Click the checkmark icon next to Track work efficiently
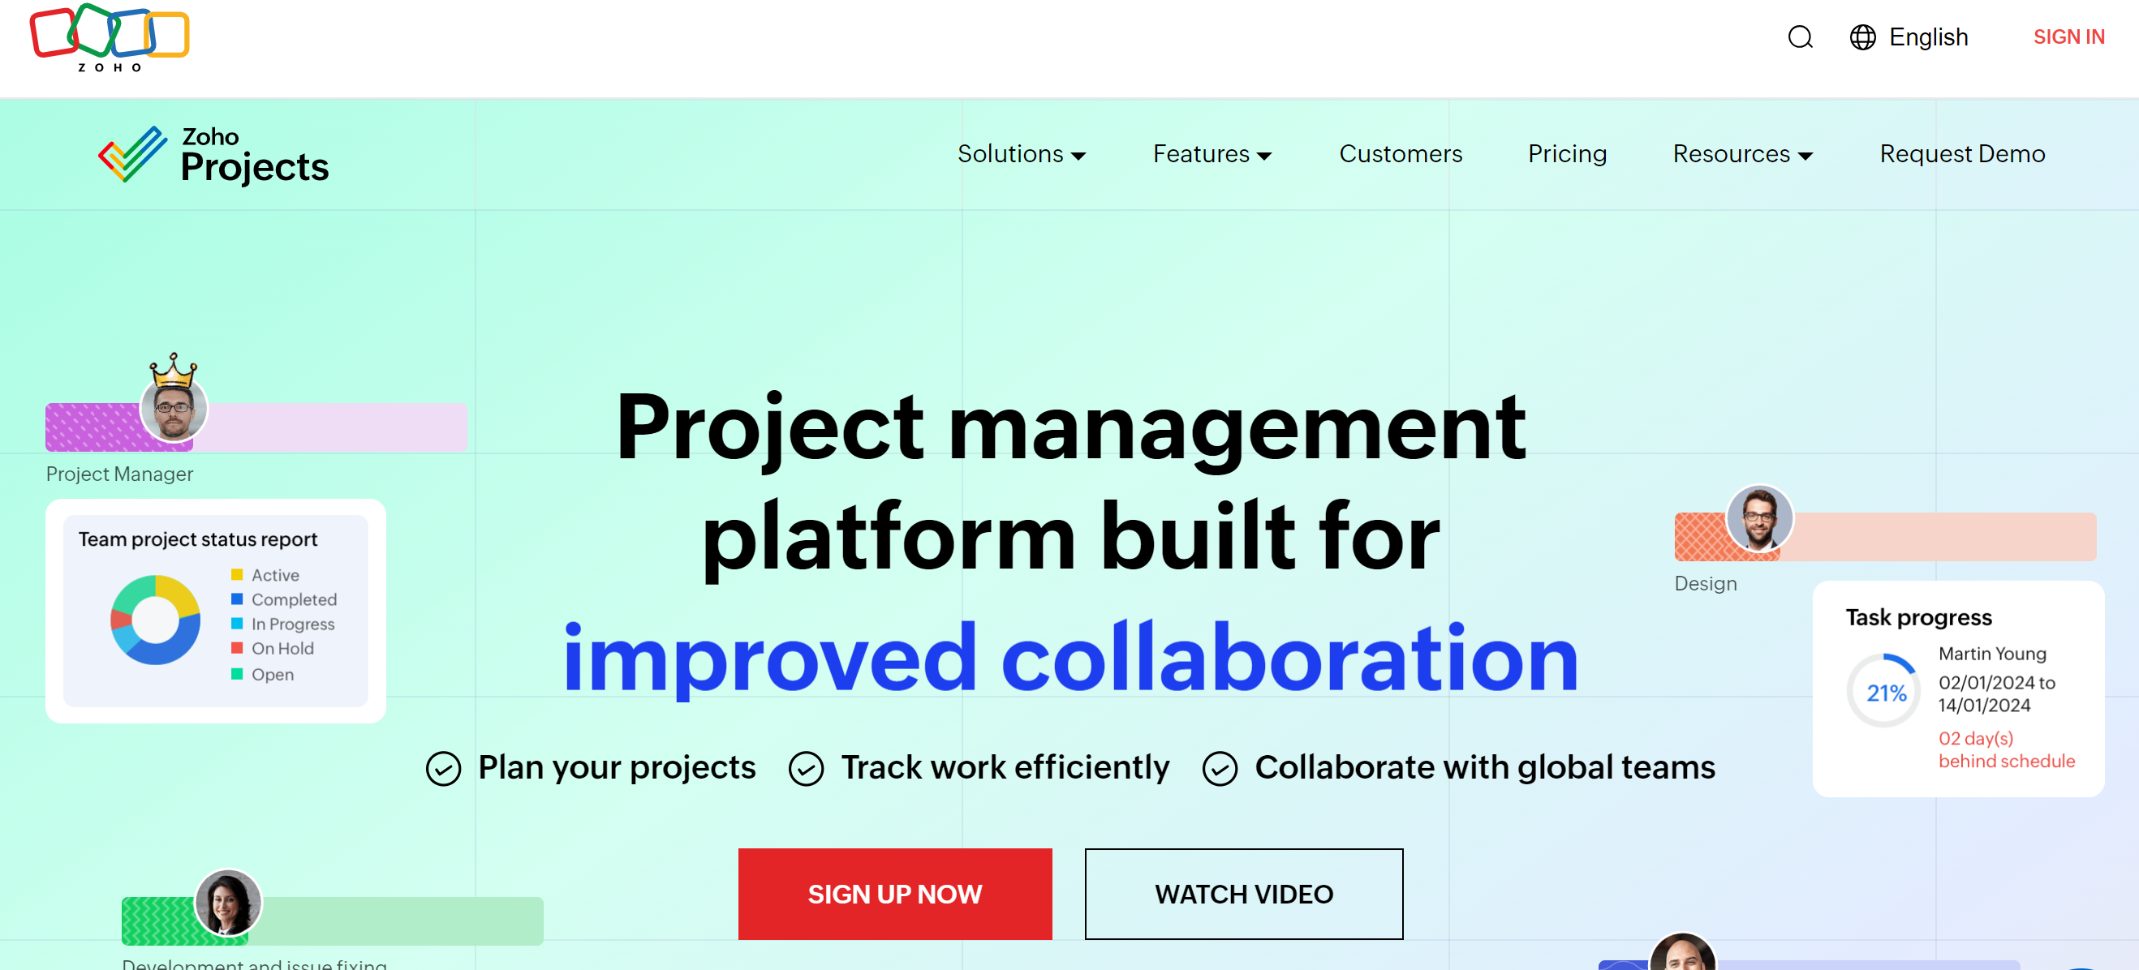 pos(807,766)
